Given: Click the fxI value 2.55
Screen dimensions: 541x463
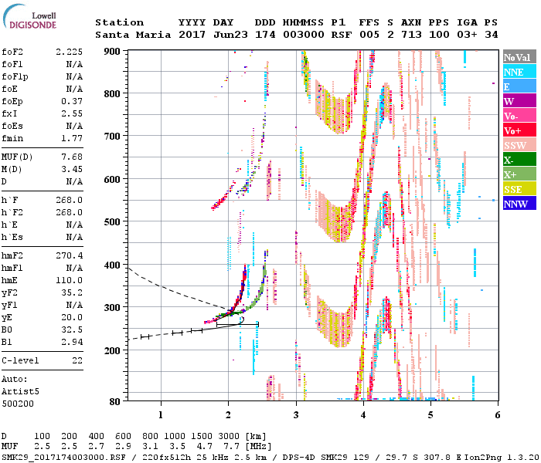Looking at the screenshot, I should coord(72,113).
